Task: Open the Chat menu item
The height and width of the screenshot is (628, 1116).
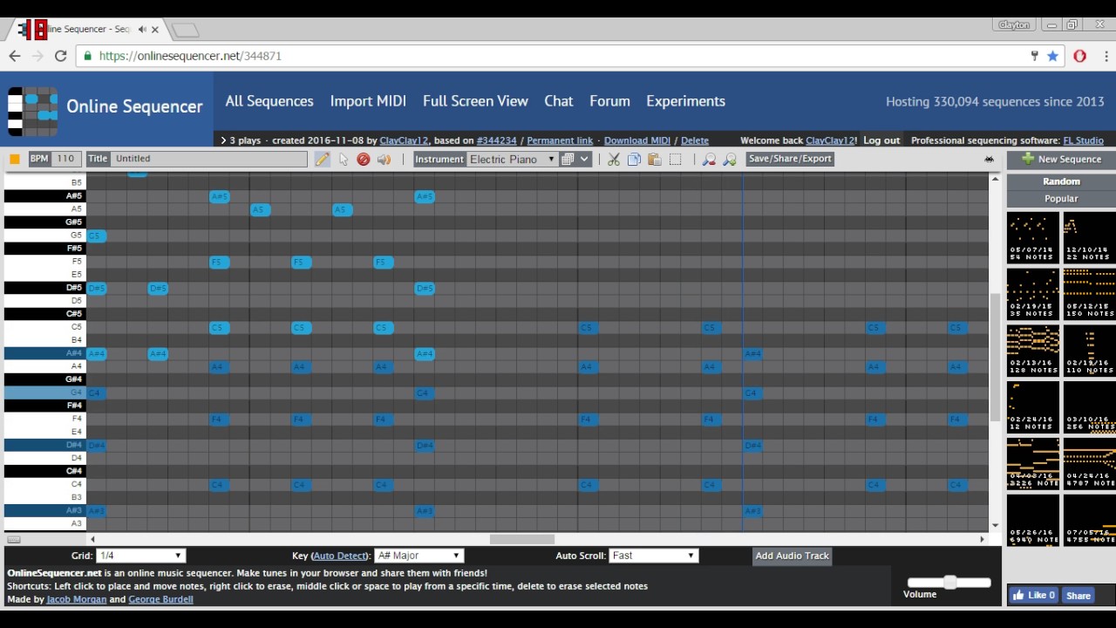Action: click(559, 101)
